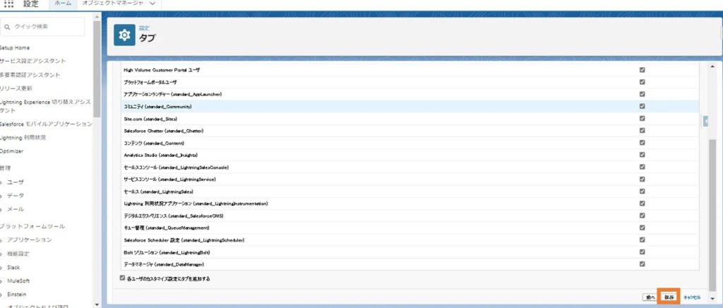Toggle checkbox for アプリケーションランチャー row
This screenshot has width=723, height=308.
(x=642, y=94)
